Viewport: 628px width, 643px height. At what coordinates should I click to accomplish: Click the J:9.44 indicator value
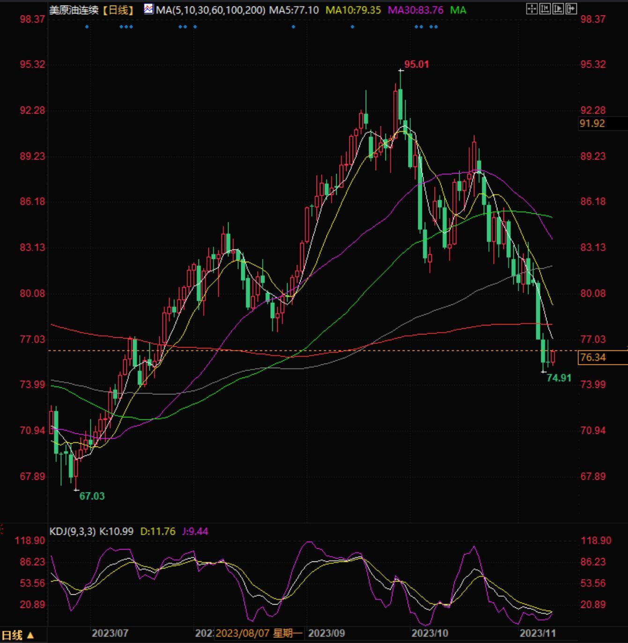pyautogui.click(x=195, y=531)
